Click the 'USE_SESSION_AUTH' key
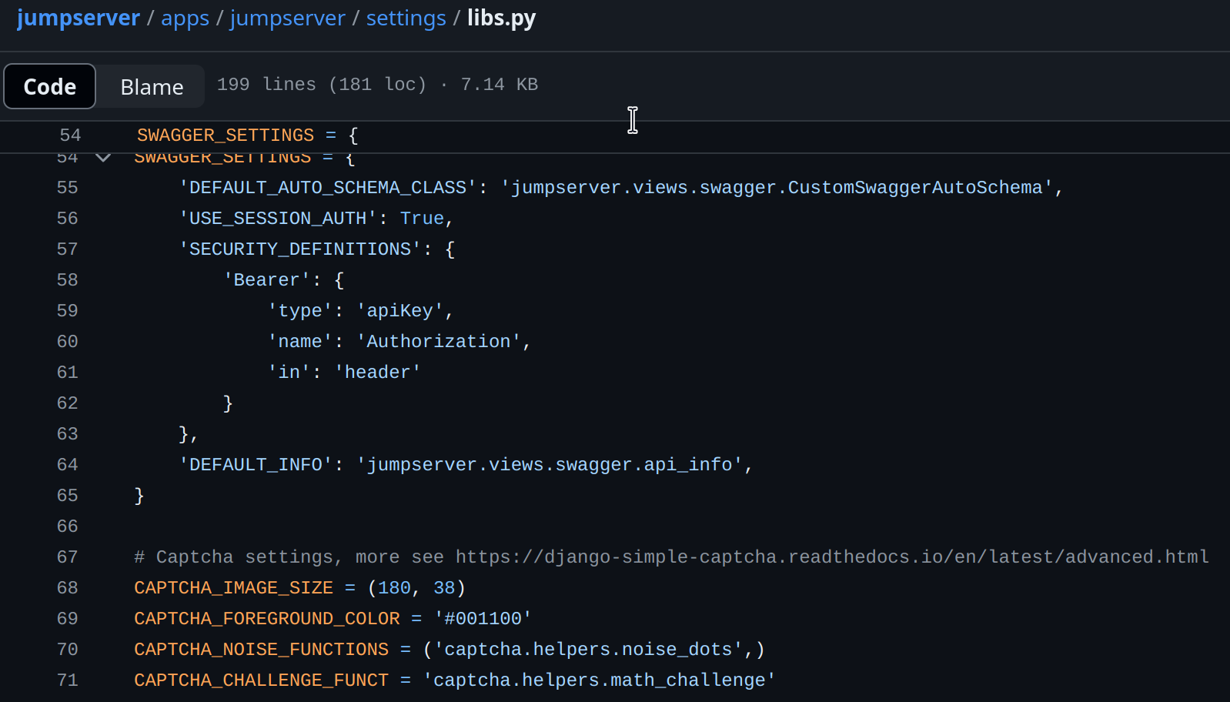Image resolution: width=1230 pixels, height=702 pixels. [x=278, y=219]
